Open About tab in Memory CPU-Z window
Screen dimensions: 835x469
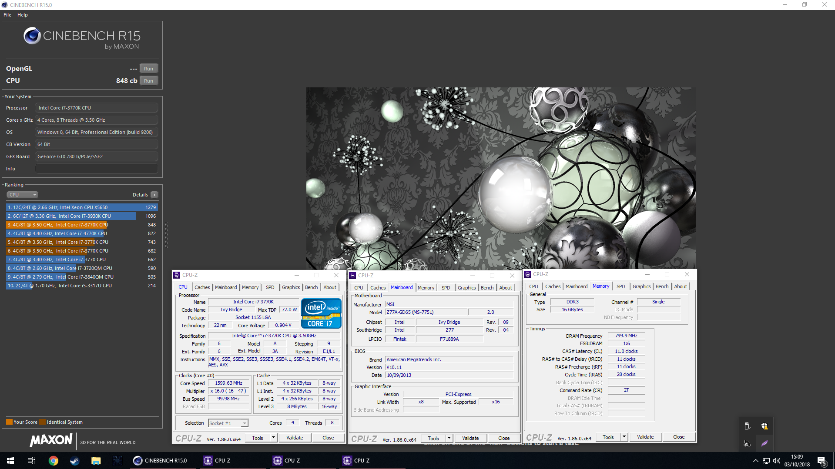coord(681,286)
